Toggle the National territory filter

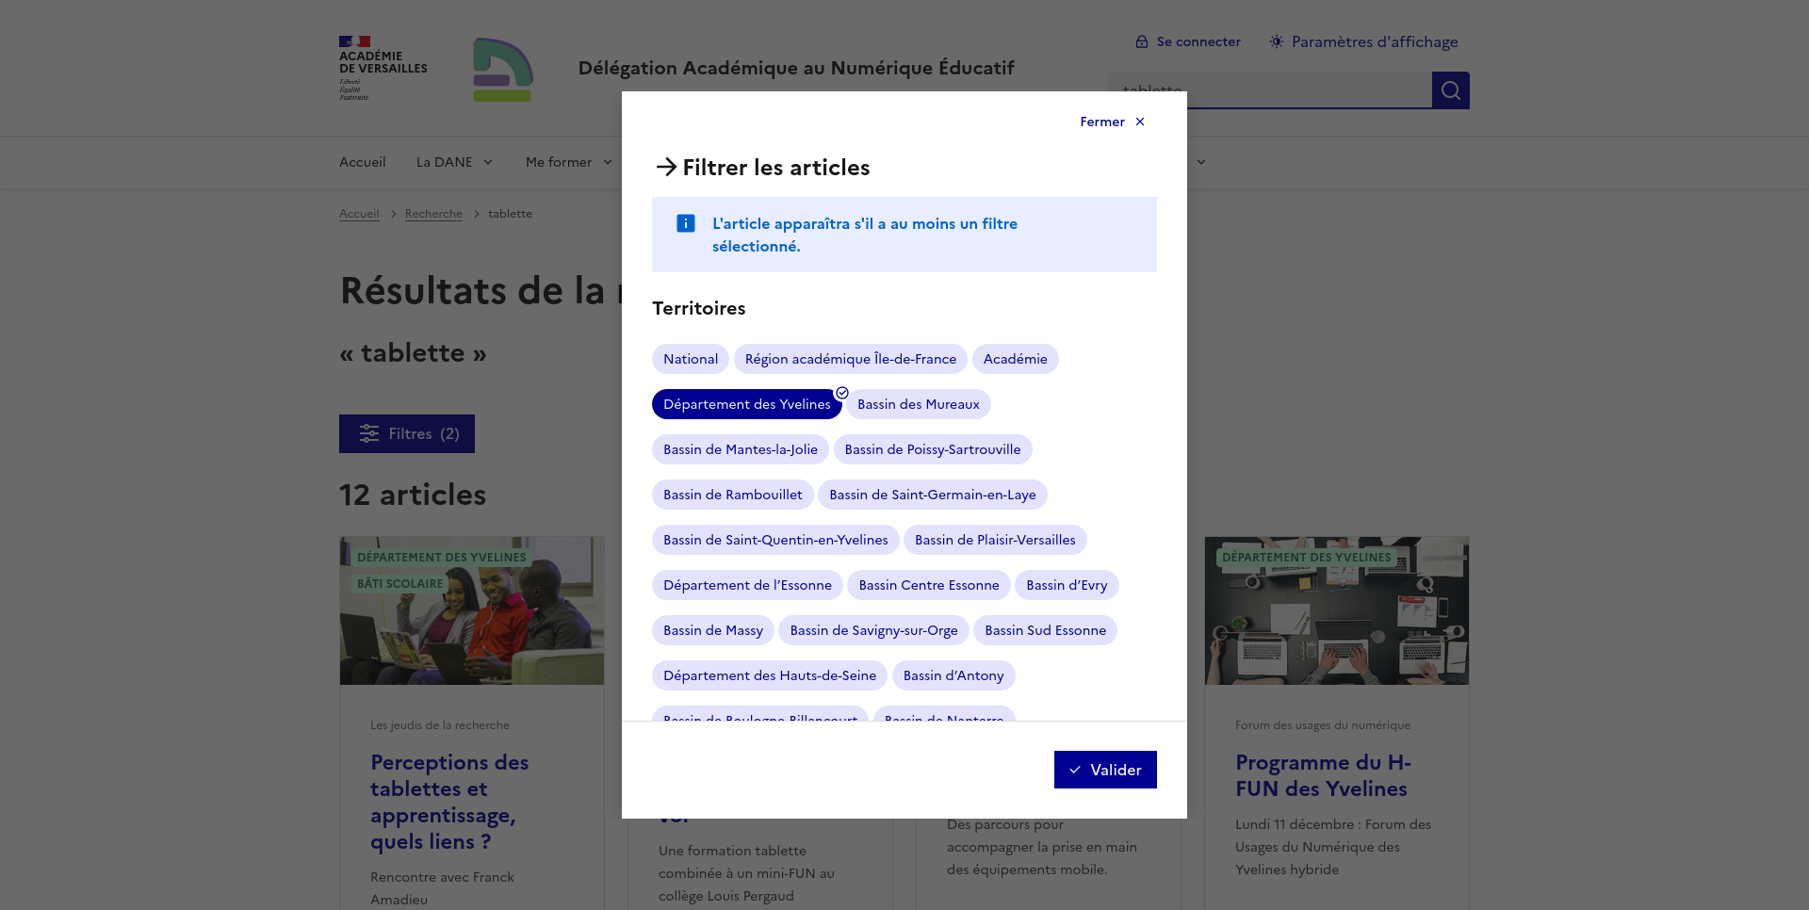click(x=690, y=359)
